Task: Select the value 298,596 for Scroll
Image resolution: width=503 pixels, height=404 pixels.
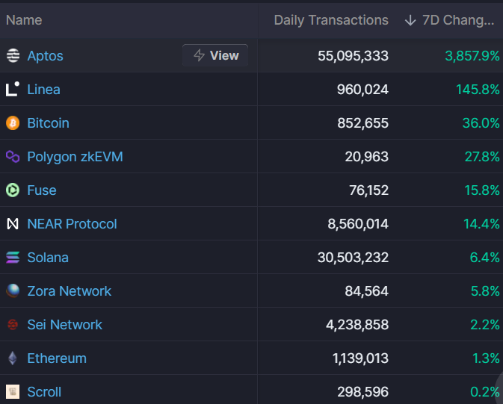Action: click(x=362, y=392)
